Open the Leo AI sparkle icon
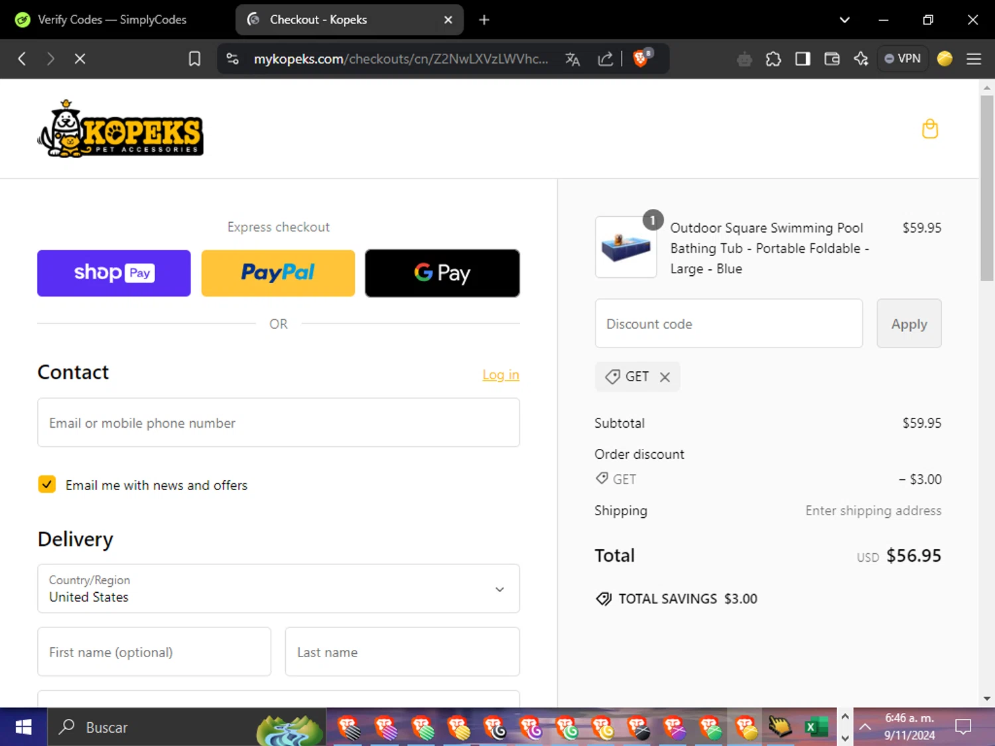995x746 pixels. pos(861,59)
